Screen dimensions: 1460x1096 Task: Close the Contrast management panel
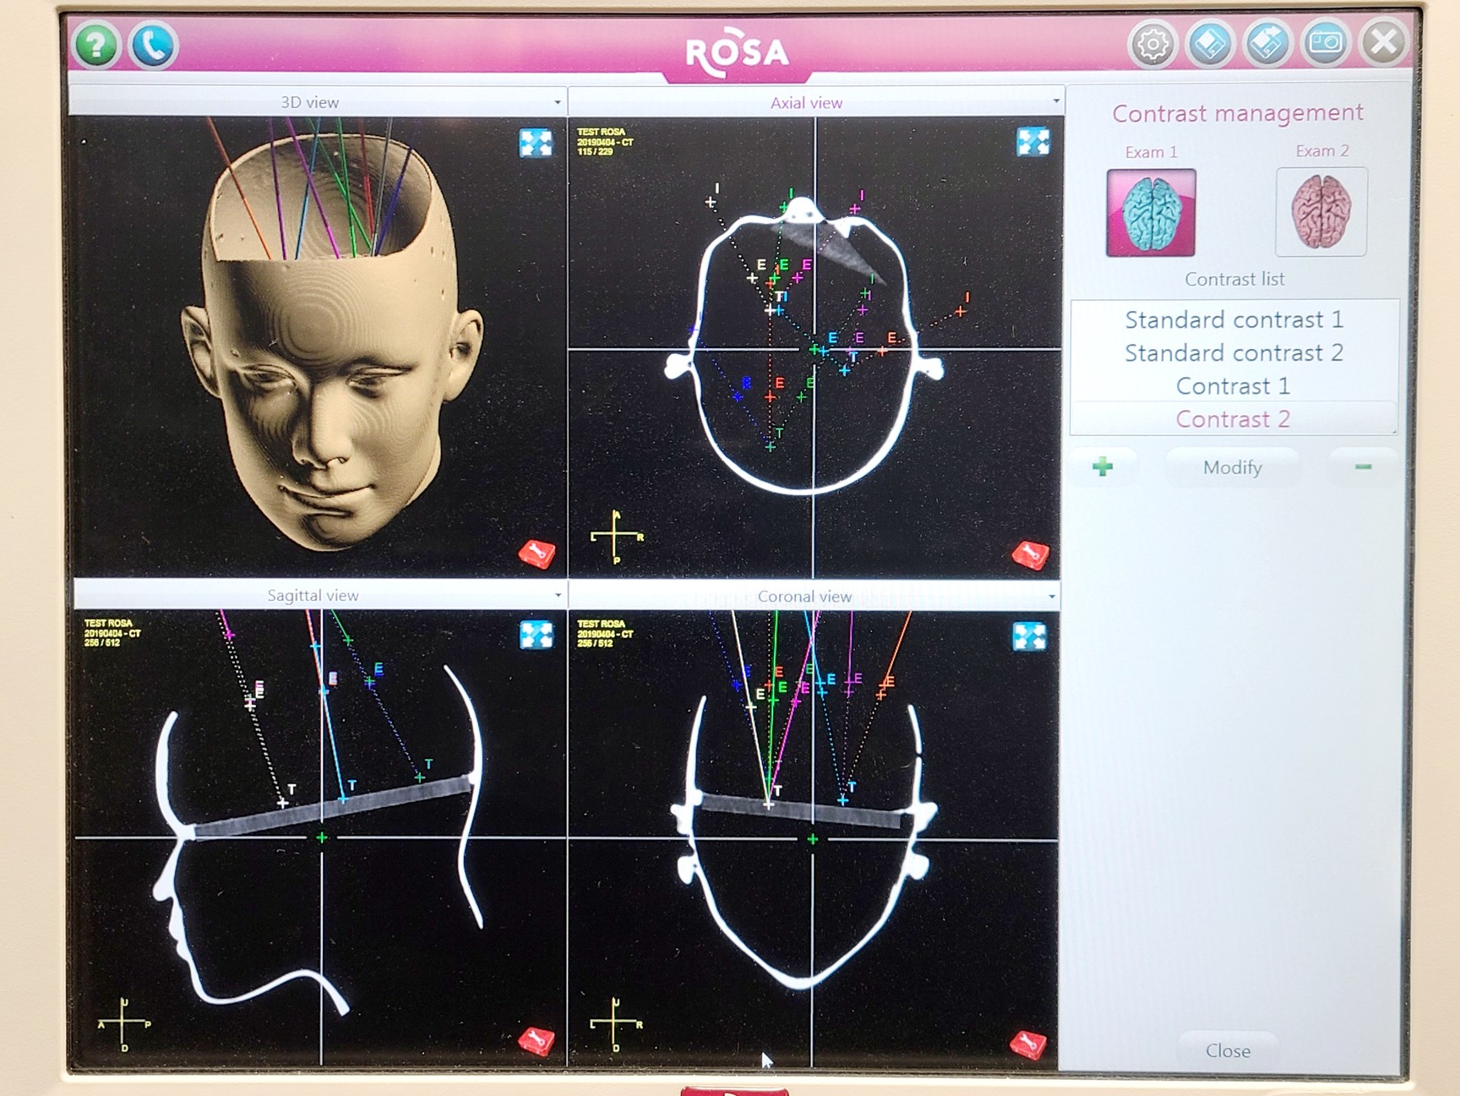1227,1050
